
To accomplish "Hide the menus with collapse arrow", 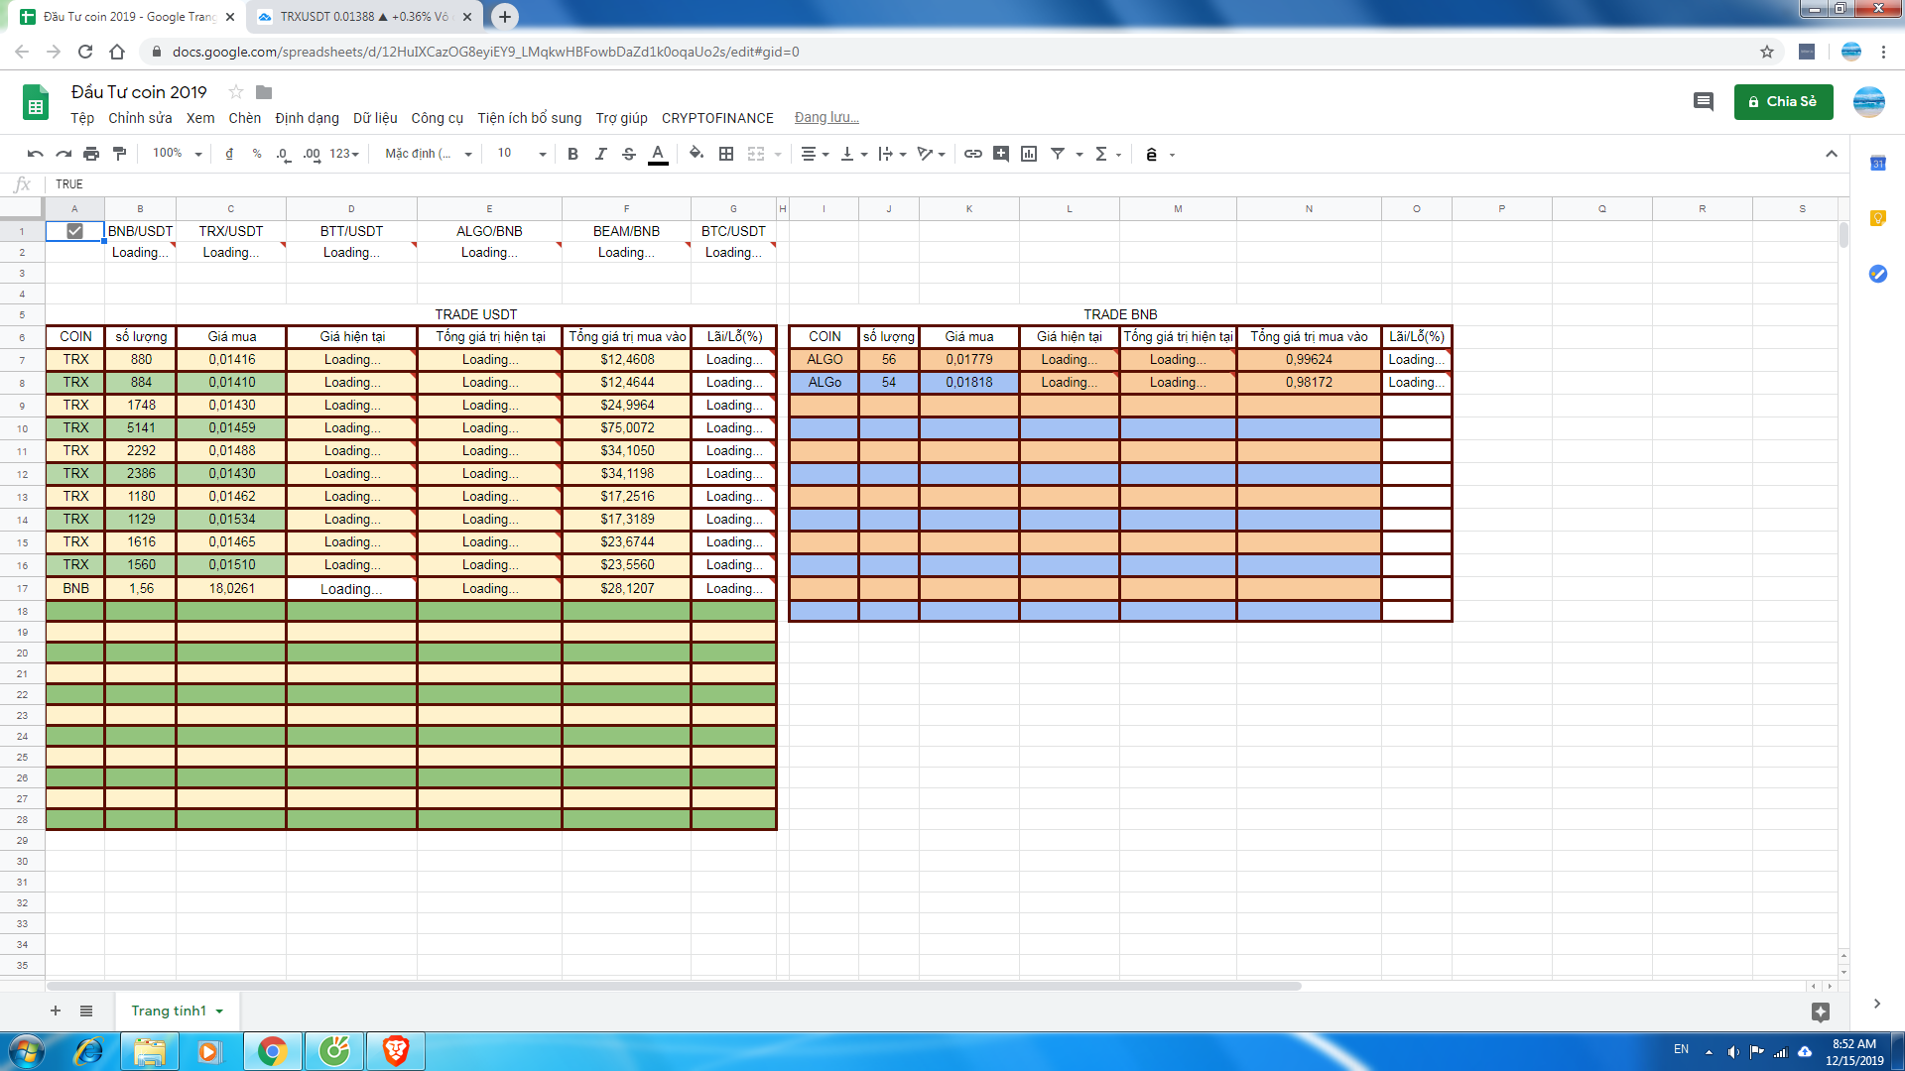I will 1832,154.
